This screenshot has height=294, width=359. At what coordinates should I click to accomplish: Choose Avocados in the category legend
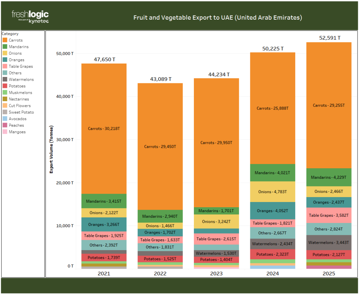point(17,119)
